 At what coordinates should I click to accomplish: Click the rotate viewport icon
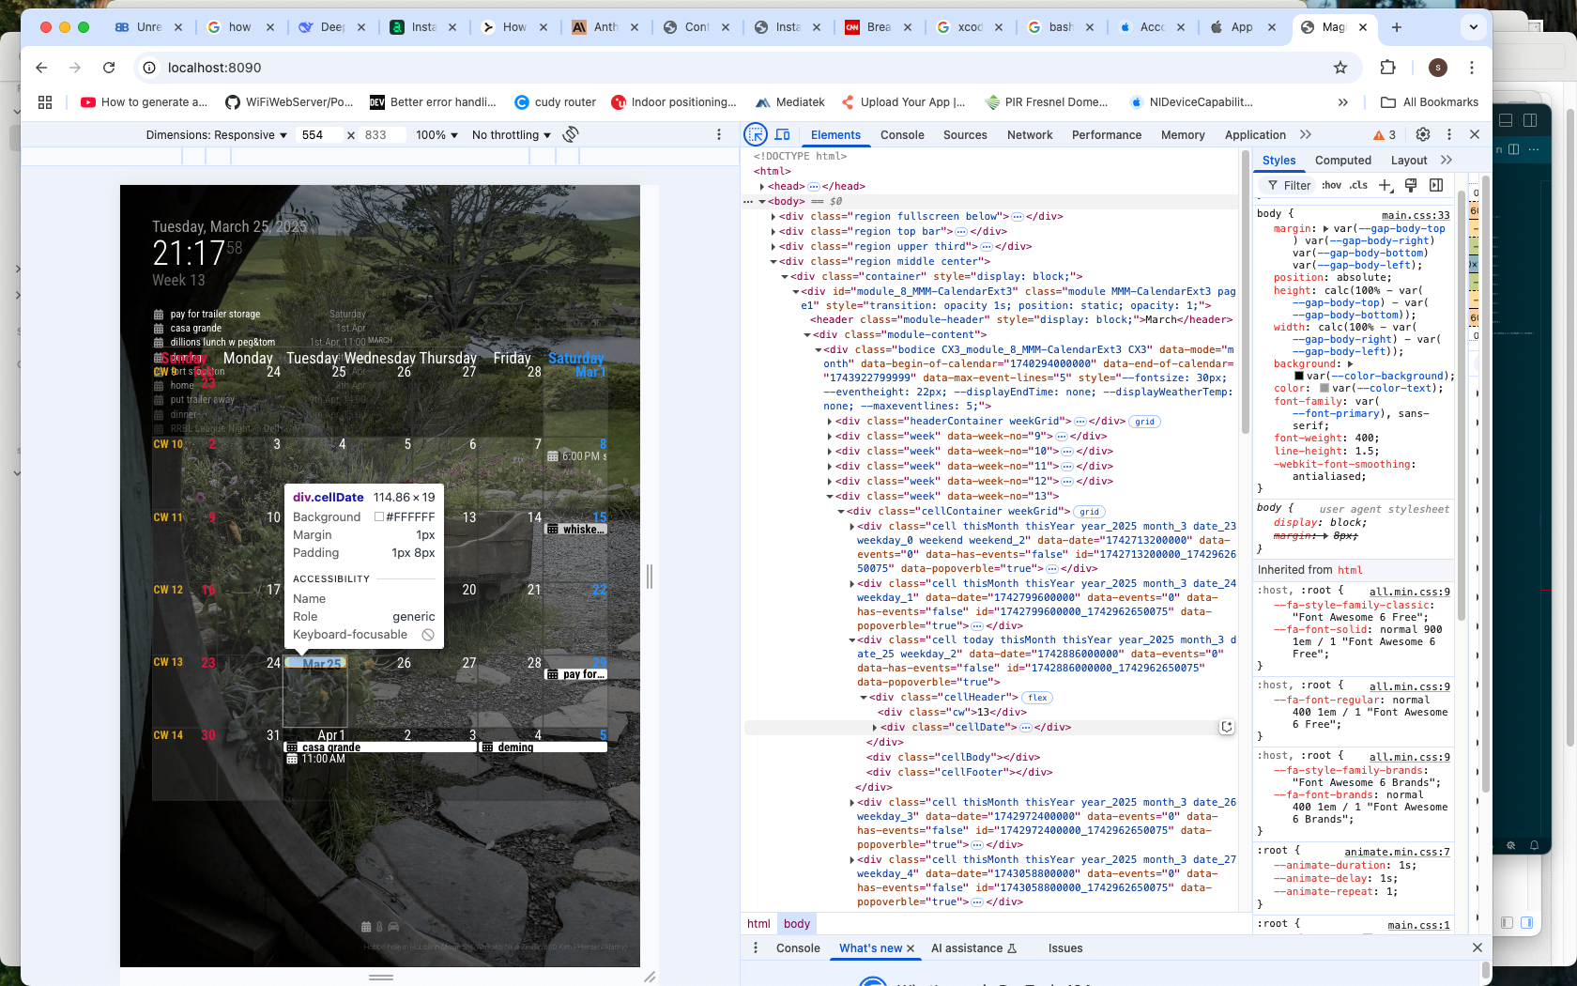tap(570, 134)
